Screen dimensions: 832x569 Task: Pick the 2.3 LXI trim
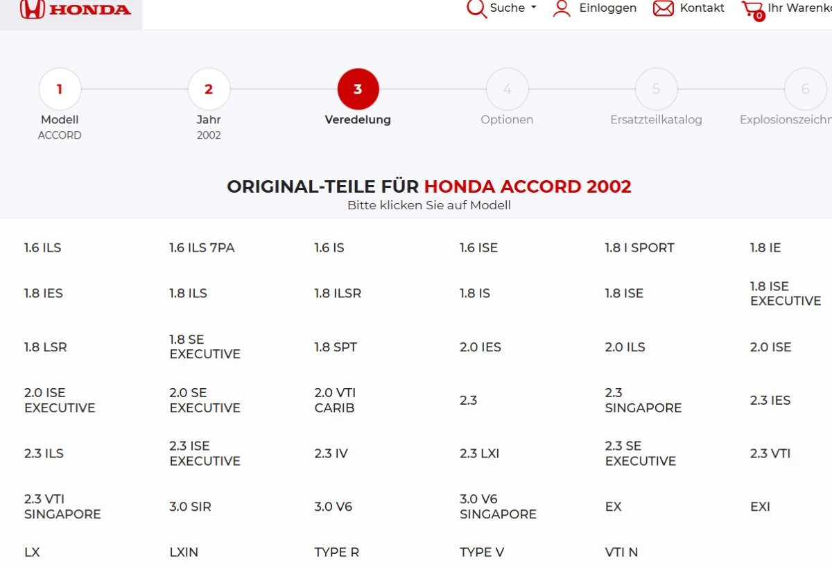pyautogui.click(x=479, y=453)
